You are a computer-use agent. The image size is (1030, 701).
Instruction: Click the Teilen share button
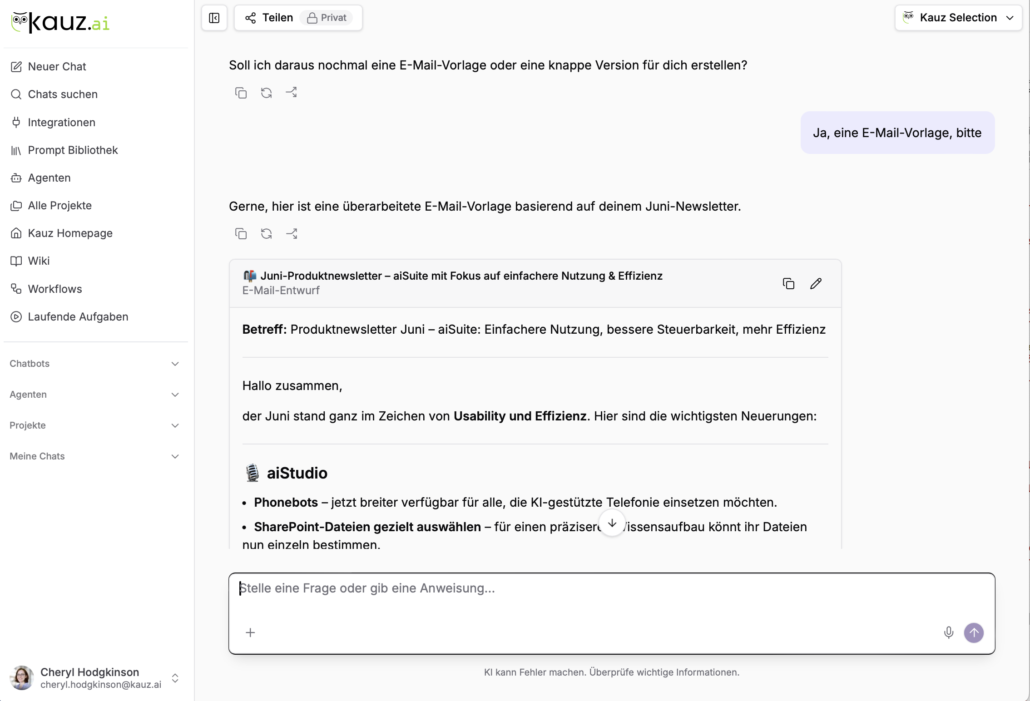269,18
